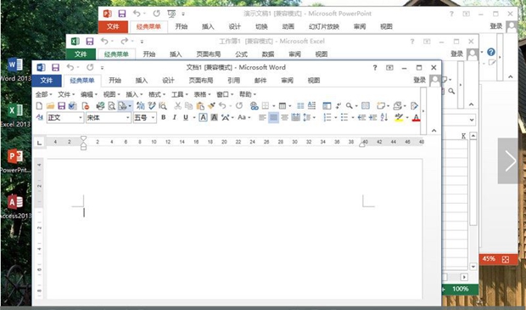This screenshot has width=526, height=310.
Task: Click PowerPoint window's save icon in title bar
Action: coord(122,14)
